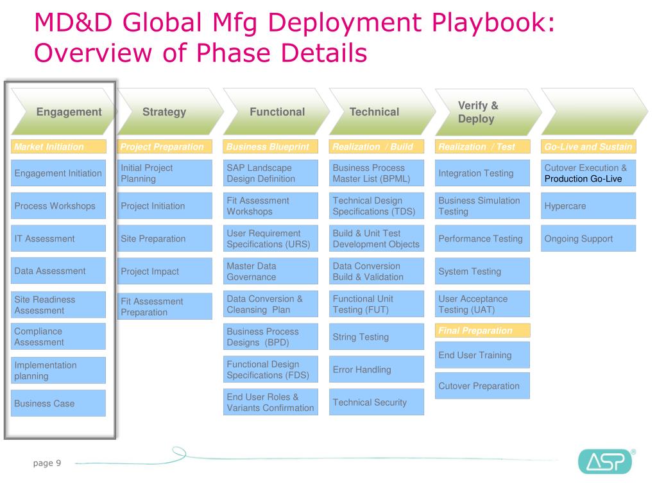Select the Engagement Initiation box

point(58,173)
